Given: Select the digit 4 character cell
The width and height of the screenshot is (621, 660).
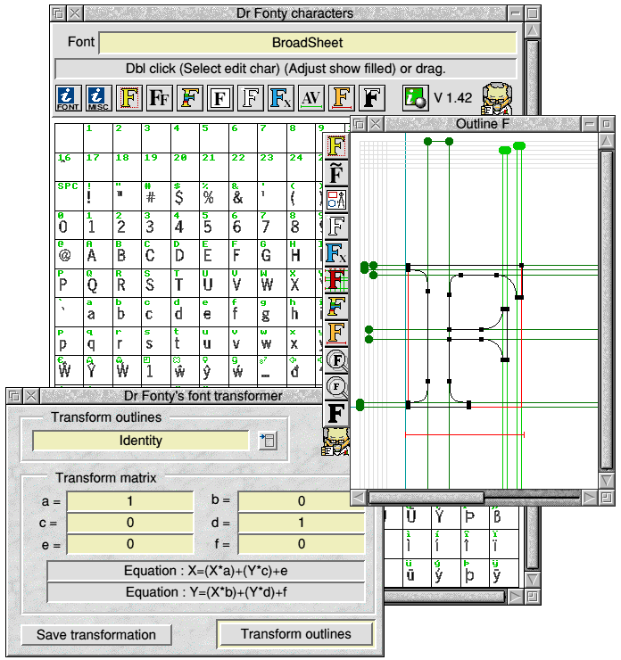Looking at the screenshot, I should point(186,225).
